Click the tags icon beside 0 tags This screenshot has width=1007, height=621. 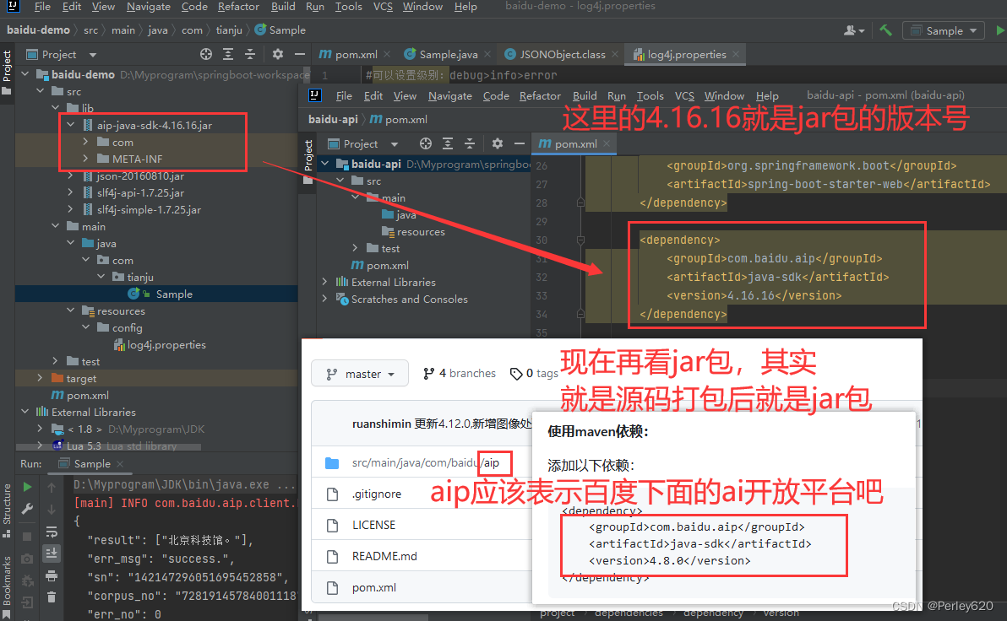coord(515,374)
